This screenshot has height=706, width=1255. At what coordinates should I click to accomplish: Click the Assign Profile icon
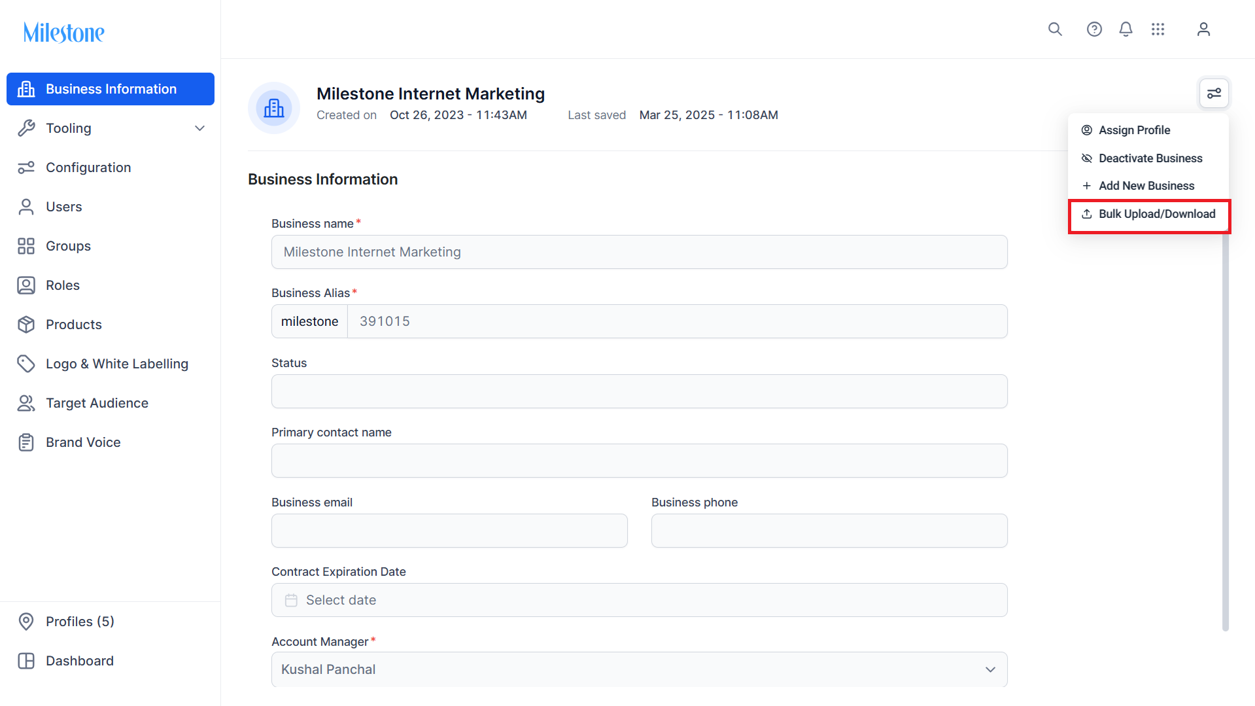point(1087,130)
